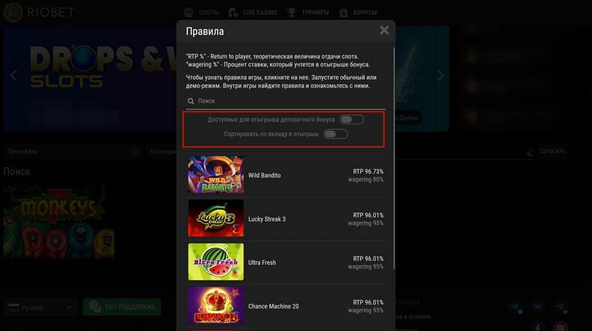Go to next banner slide arrow
The width and height of the screenshot is (592, 331).
[440, 75]
